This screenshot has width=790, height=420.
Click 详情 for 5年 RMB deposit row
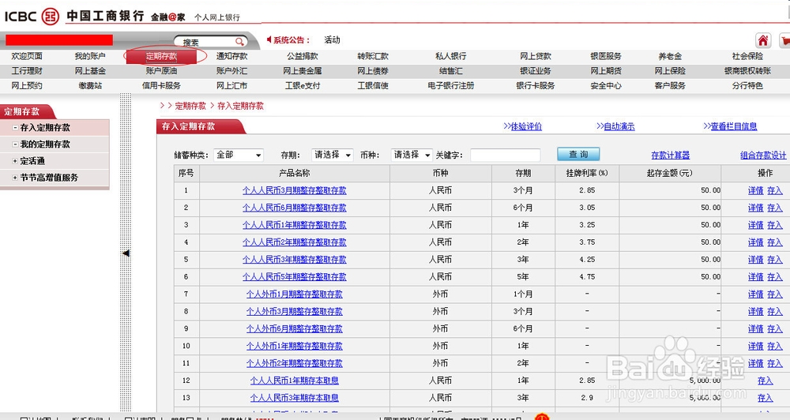point(756,276)
